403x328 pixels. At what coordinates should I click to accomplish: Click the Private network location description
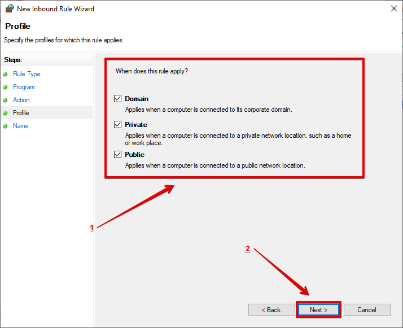tap(238, 139)
